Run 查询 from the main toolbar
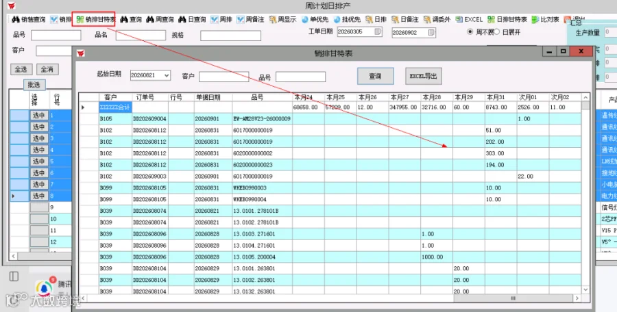The image size is (617, 312). (131, 19)
